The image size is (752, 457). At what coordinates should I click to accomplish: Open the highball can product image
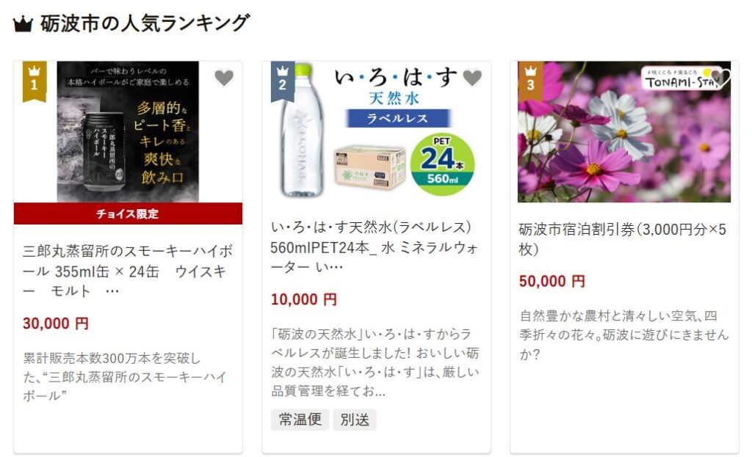tap(128, 132)
